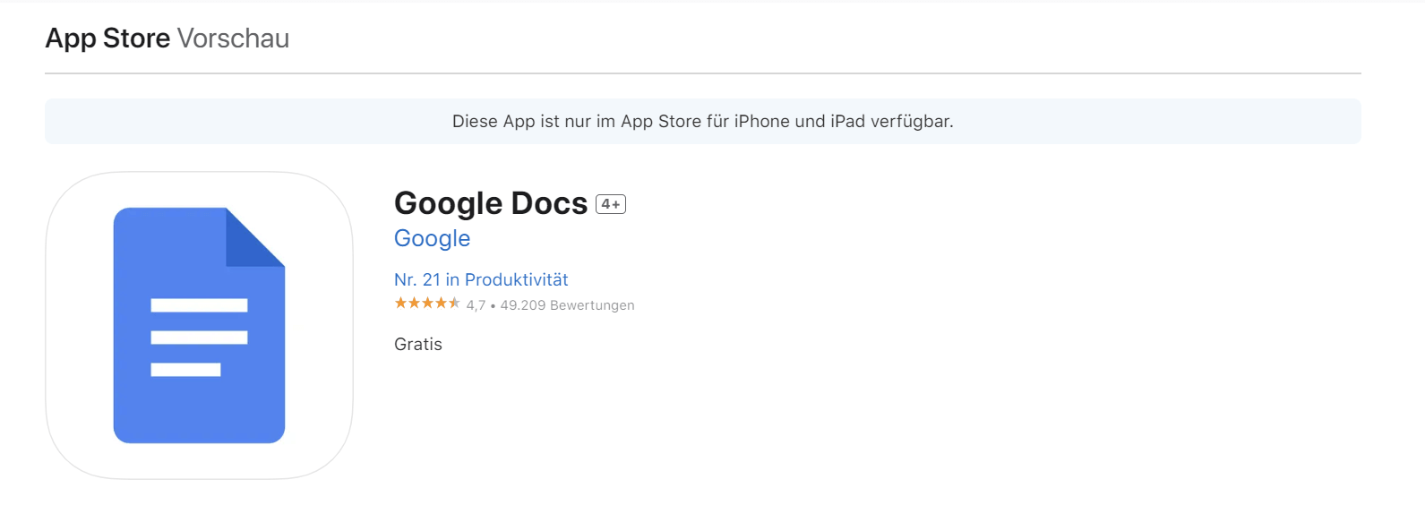Screen dimensions: 1425x522
Task: Click the middle rating star
Action: pyautogui.click(x=427, y=304)
